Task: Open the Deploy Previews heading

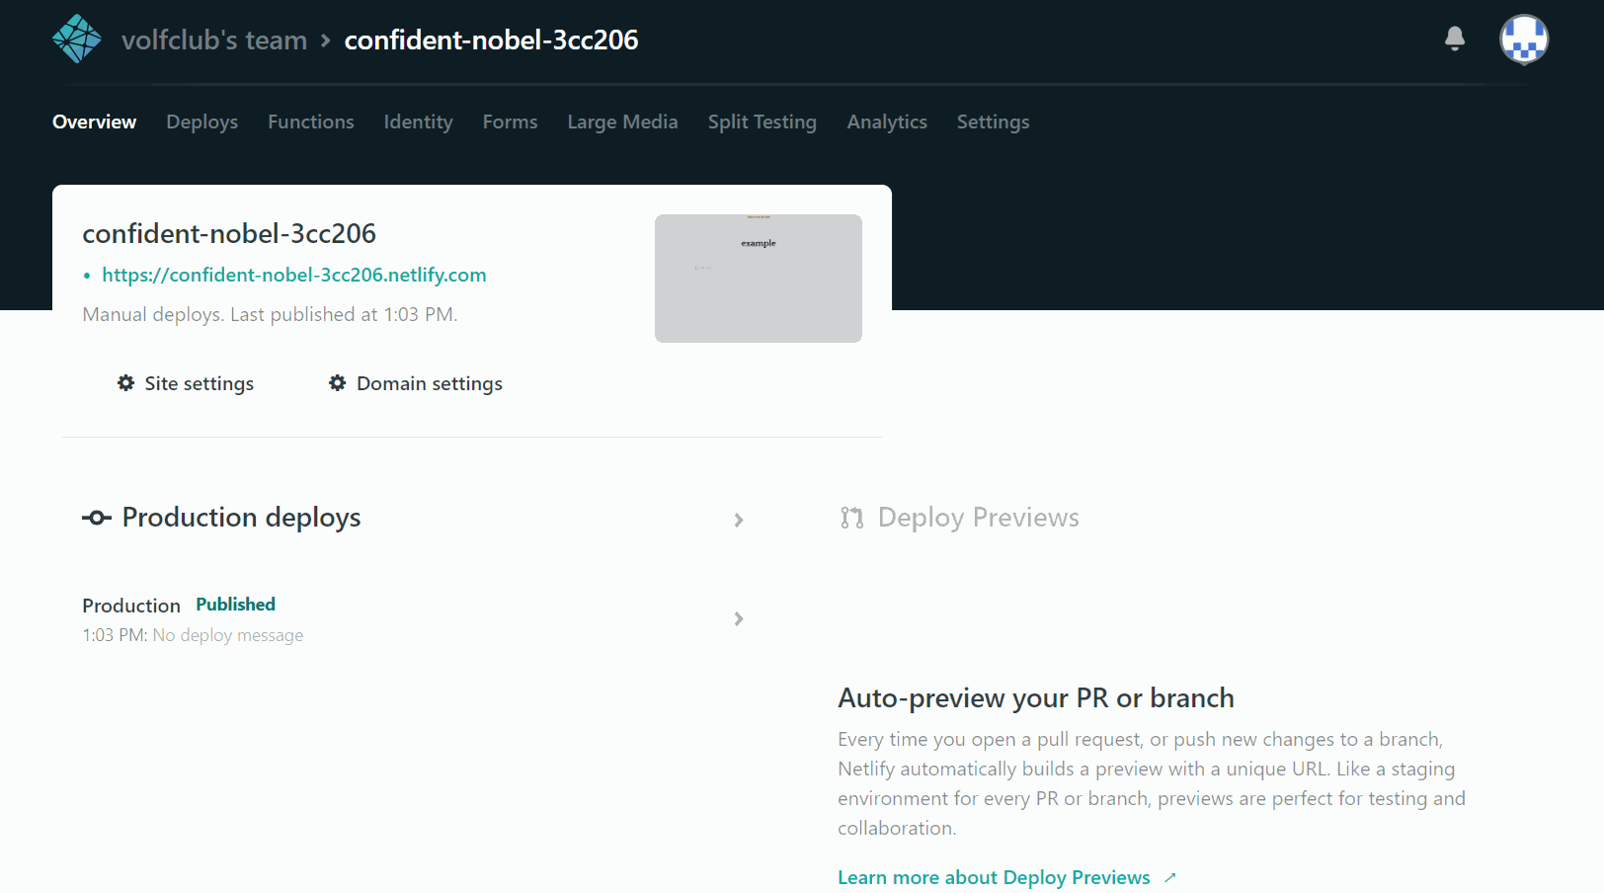Action: (979, 518)
